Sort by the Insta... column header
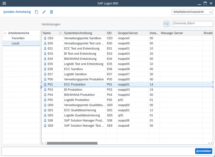The image size is (215, 157). pyautogui.click(x=154, y=33)
